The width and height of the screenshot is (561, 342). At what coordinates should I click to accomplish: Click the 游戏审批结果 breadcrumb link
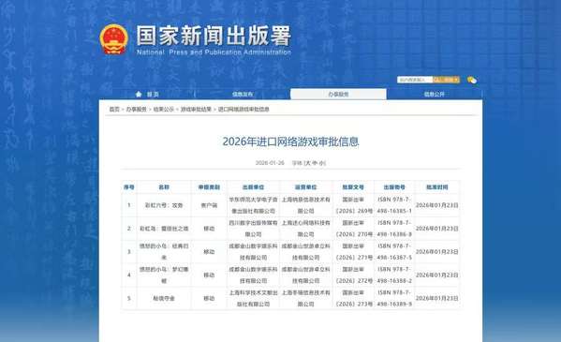(x=196, y=110)
